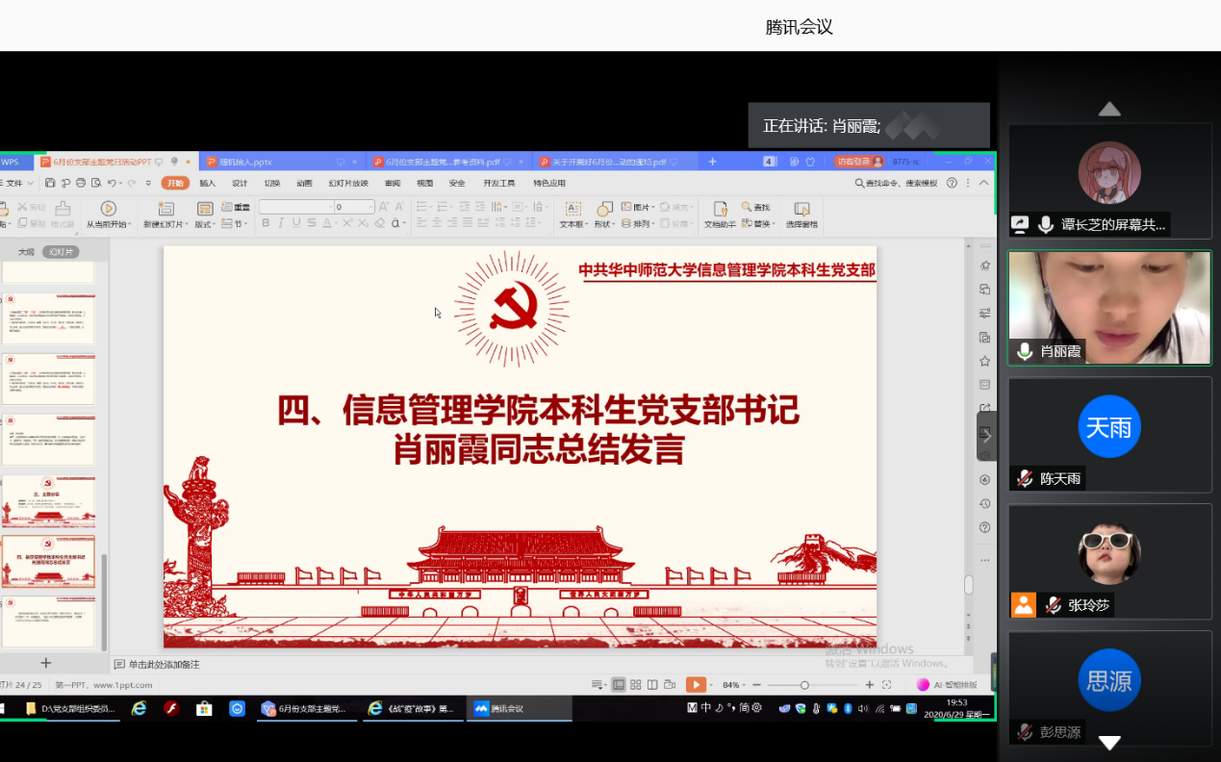Click the 选择窗格 selection pane button
The image size is (1221, 762).
point(802,213)
